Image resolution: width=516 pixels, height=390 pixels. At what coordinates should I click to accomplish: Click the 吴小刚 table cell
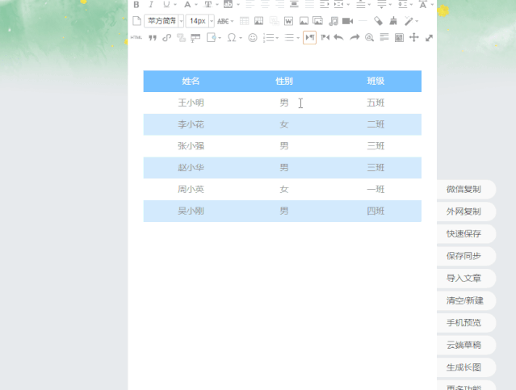(191, 211)
